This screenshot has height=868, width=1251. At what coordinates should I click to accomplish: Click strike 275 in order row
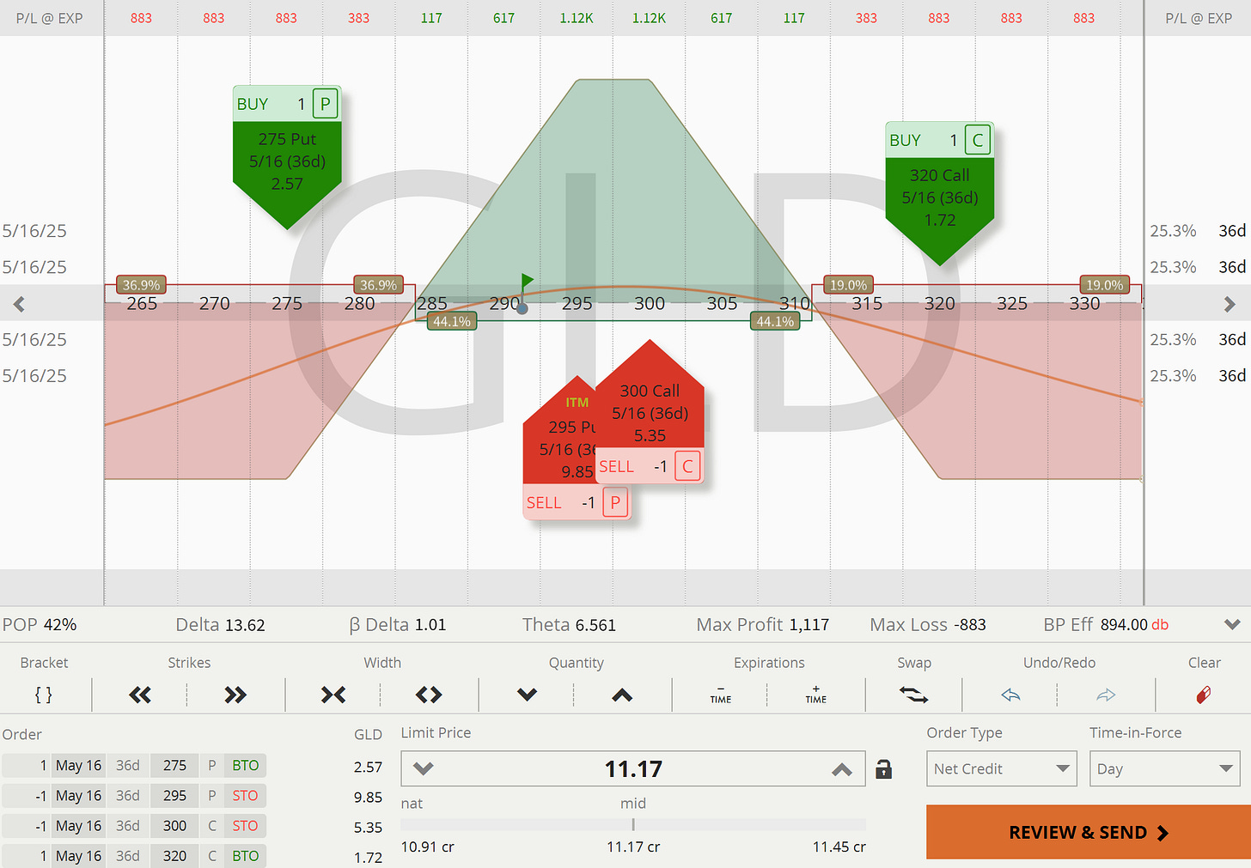click(x=174, y=765)
